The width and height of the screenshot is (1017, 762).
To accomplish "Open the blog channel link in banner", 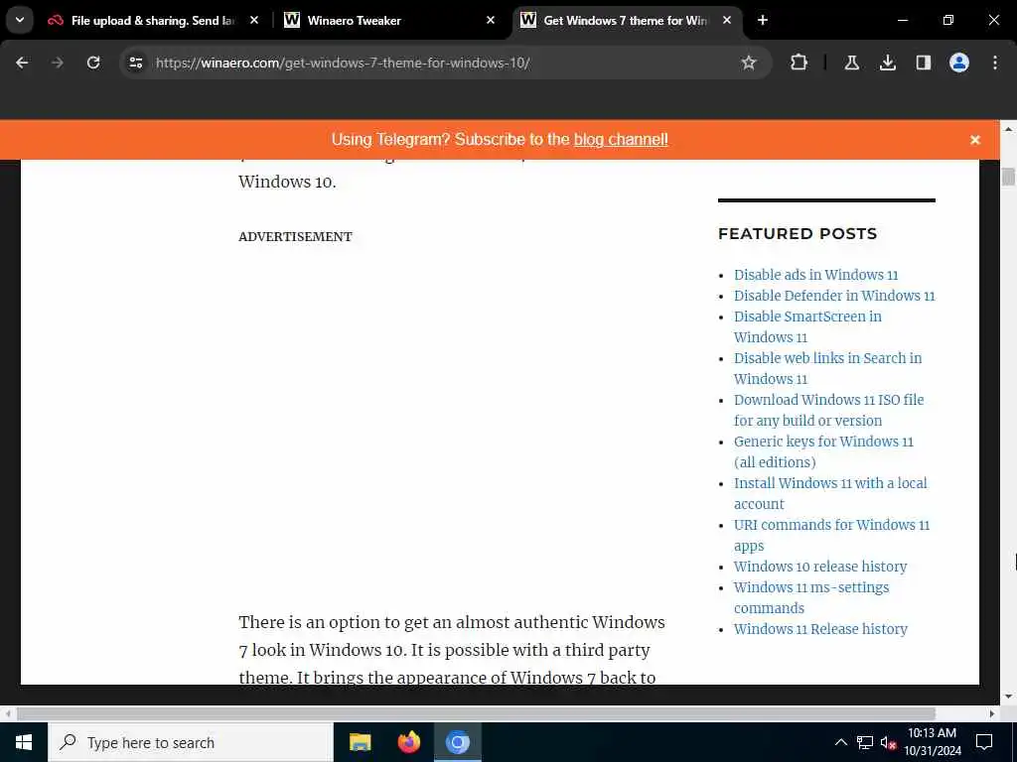I will click(621, 139).
